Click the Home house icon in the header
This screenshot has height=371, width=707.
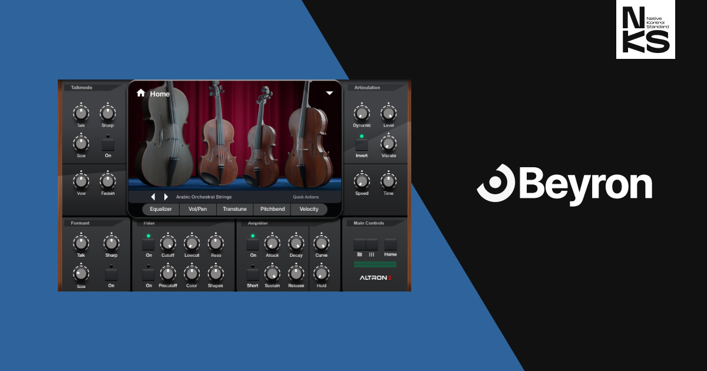(141, 93)
